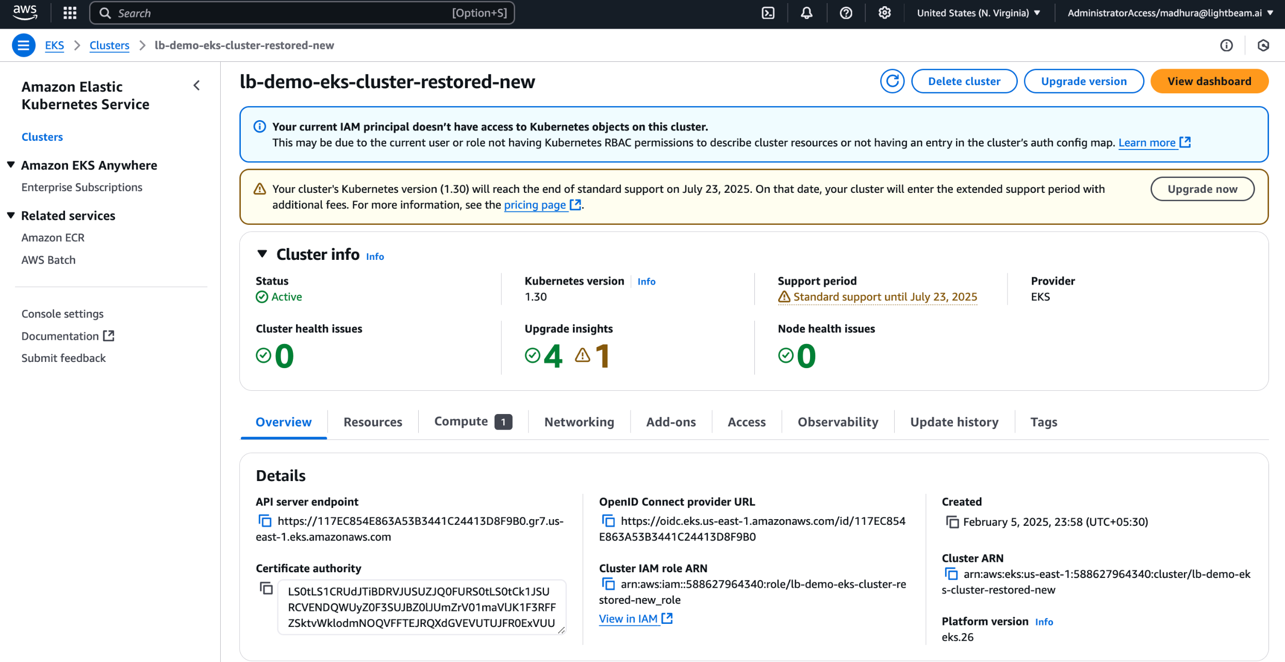
Task: Click the AWS search input field
Action: tap(302, 13)
